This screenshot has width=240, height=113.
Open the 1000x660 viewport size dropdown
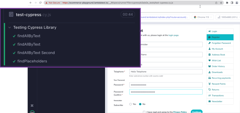tap(228, 17)
